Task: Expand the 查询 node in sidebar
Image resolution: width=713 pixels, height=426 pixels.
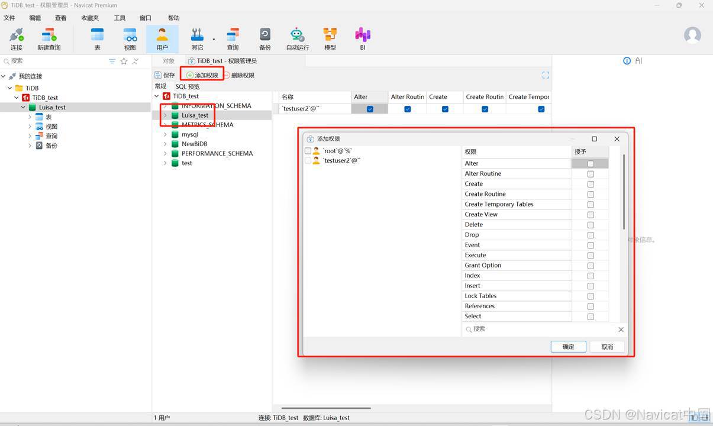Action: point(30,135)
